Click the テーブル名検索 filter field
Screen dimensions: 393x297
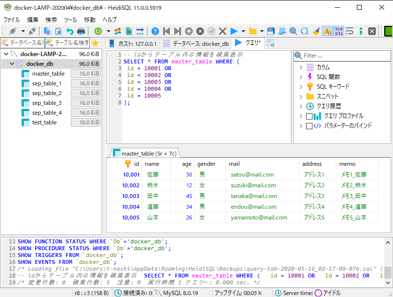[x=67, y=43]
